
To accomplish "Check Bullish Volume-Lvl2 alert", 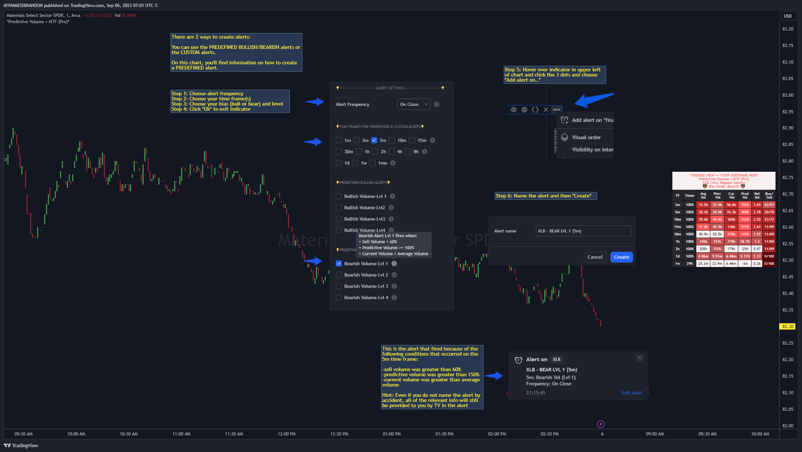I will tap(339, 208).
